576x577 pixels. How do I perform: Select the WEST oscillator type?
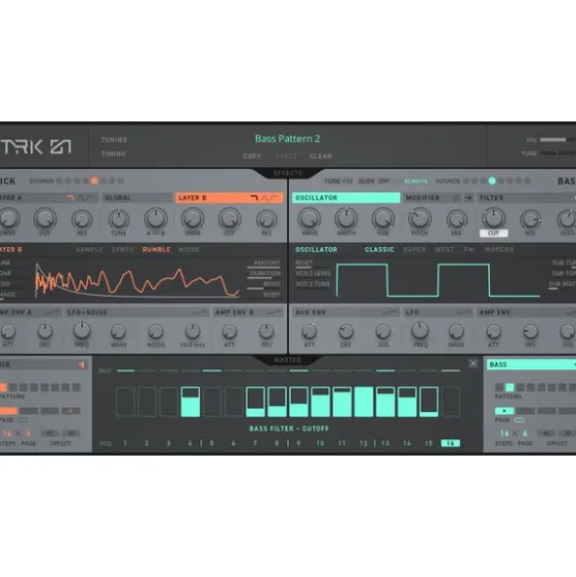click(444, 250)
